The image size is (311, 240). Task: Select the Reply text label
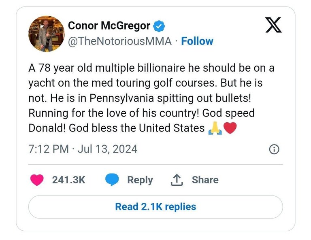(x=140, y=180)
